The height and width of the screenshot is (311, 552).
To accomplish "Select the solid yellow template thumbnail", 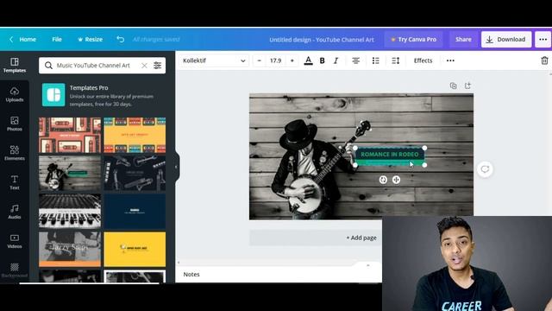I will click(135, 250).
